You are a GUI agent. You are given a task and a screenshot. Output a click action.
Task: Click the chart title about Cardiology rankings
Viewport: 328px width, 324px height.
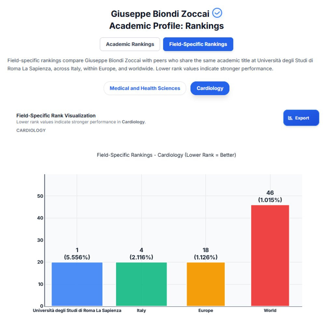166,155
